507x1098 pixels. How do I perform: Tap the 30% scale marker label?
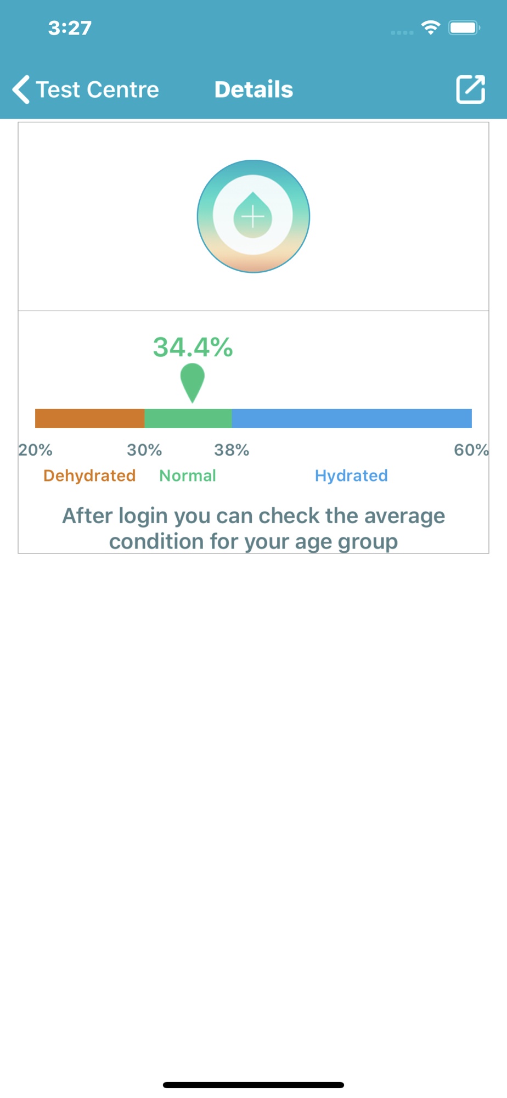tap(144, 450)
